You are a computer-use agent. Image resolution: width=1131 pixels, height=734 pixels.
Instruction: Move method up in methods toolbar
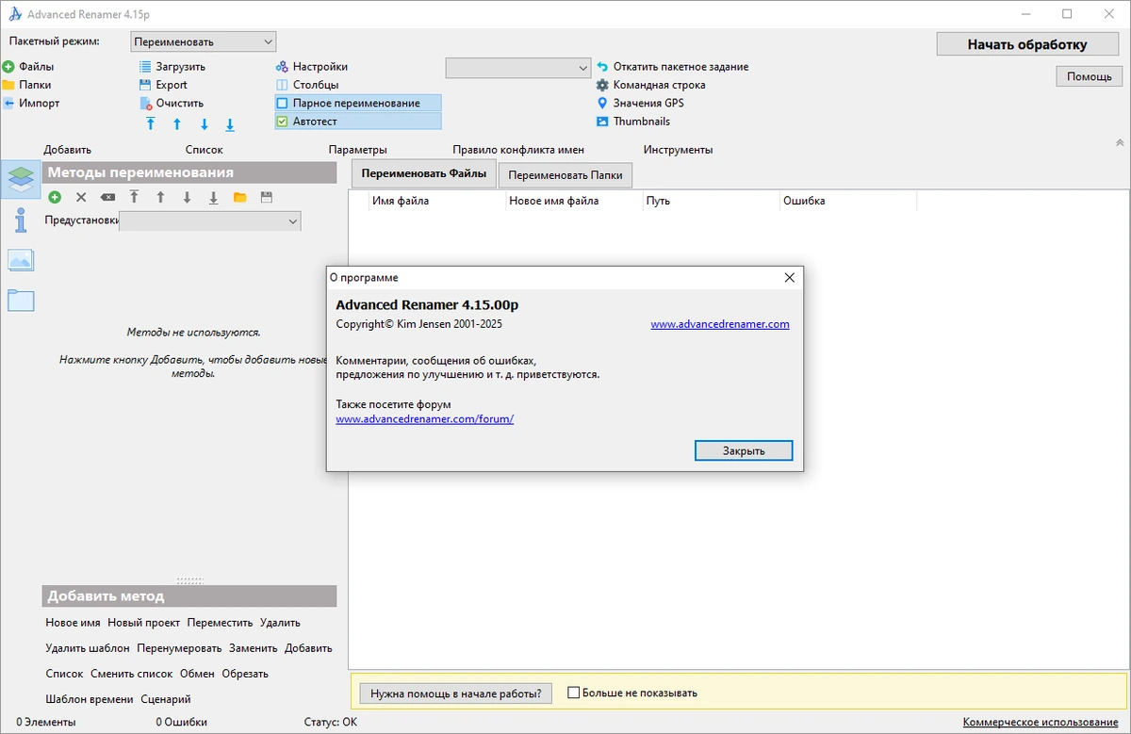tap(160, 197)
